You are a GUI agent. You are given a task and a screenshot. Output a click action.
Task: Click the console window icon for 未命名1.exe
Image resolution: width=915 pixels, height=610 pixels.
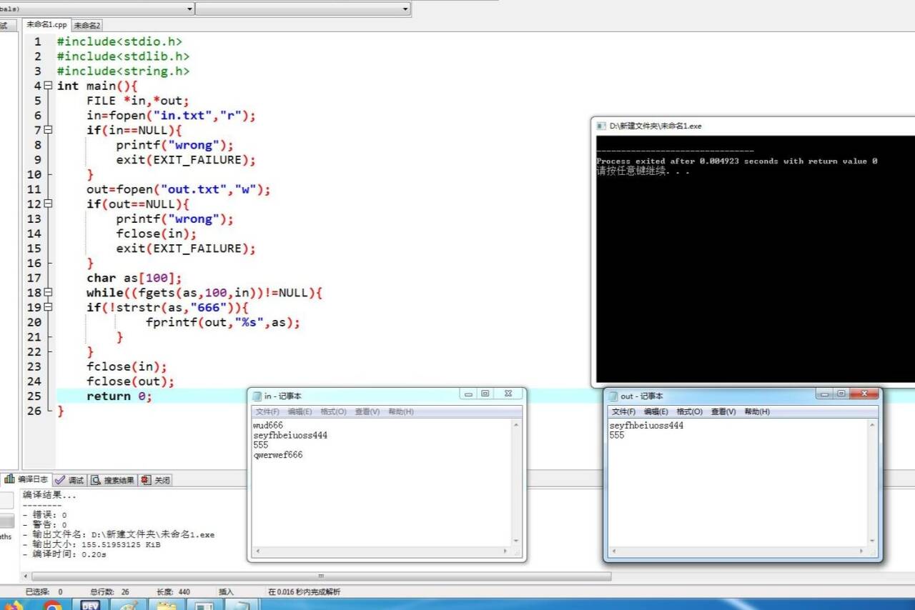tap(601, 126)
